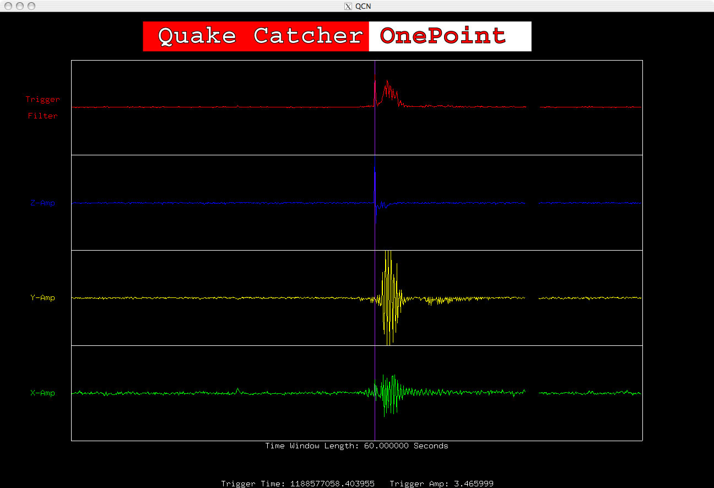The height and width of the screenshot is (488, 714).
Task: Click the blue Z-Amp axis label
Action: click(42, 203)
